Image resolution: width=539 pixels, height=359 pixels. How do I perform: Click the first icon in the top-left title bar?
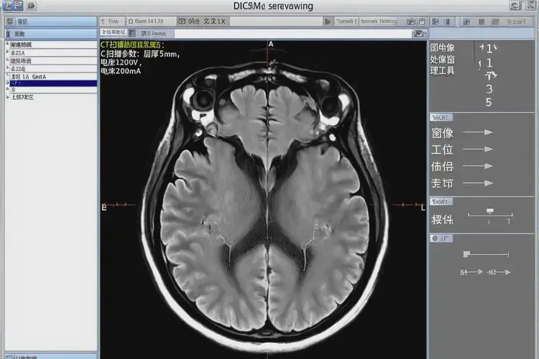6,6
